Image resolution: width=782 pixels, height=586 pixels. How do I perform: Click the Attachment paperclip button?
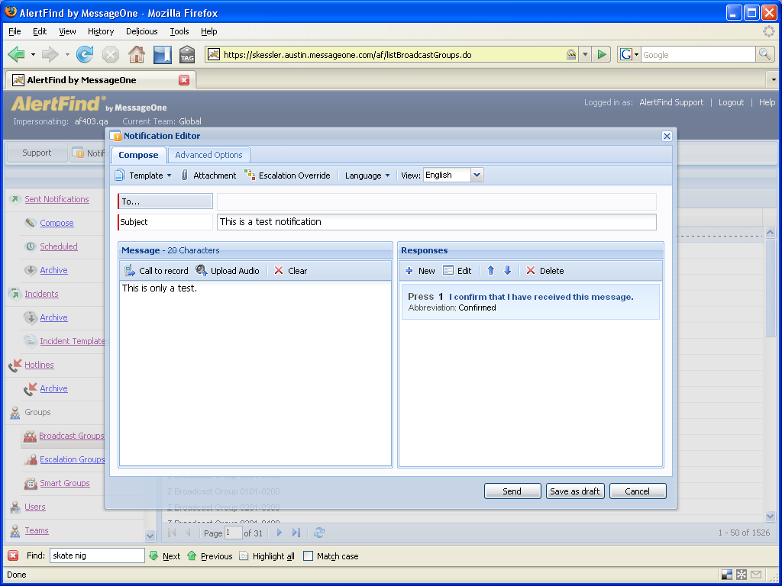(208, 175)
